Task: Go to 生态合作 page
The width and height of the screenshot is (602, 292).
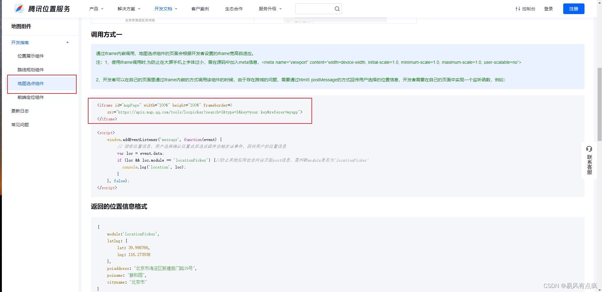Action: (x=234, y=9)
